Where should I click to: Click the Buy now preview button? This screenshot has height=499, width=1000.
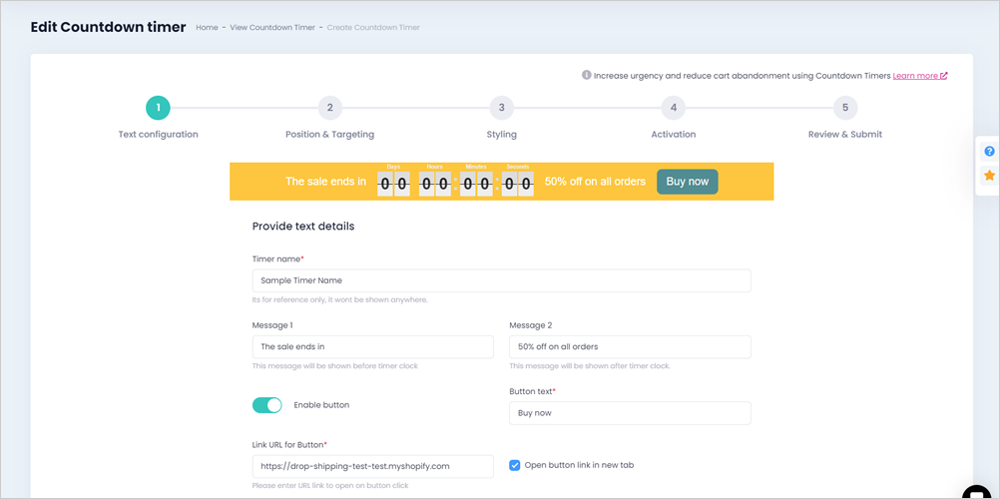(688, 182)
